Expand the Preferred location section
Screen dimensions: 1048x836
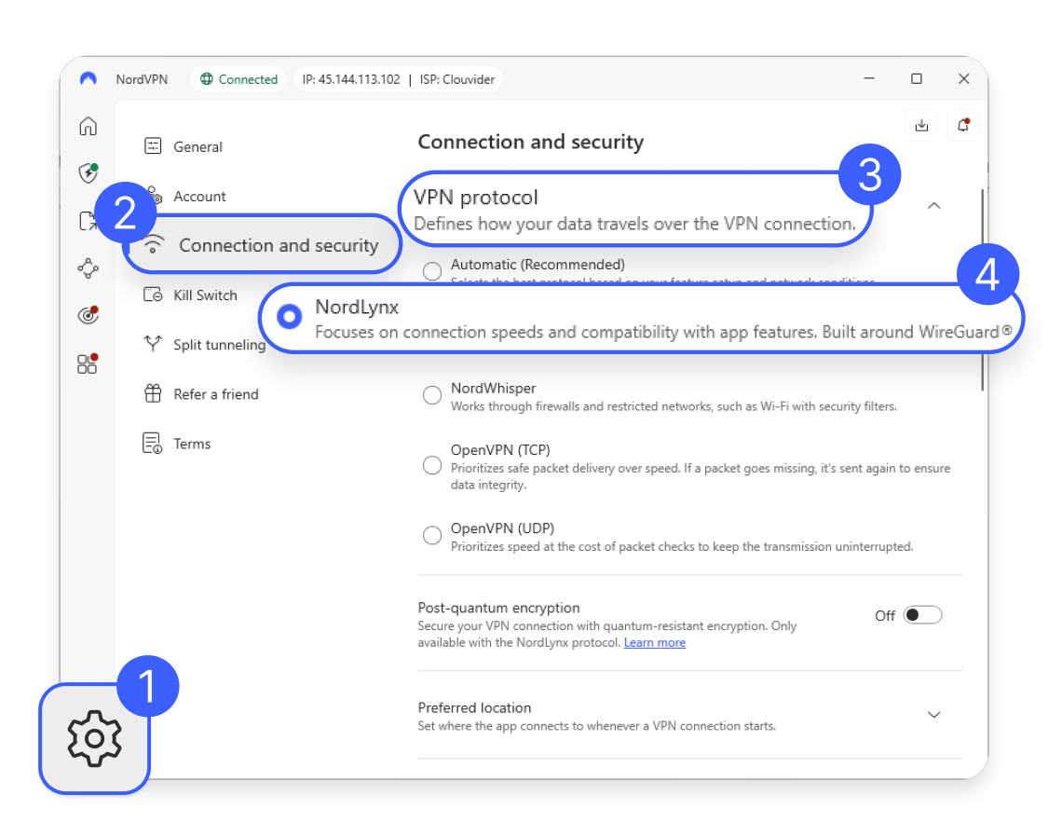(x=934, y=714)
